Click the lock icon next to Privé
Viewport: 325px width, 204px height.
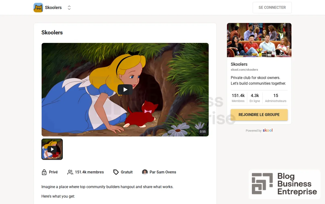tap(44, 172)
